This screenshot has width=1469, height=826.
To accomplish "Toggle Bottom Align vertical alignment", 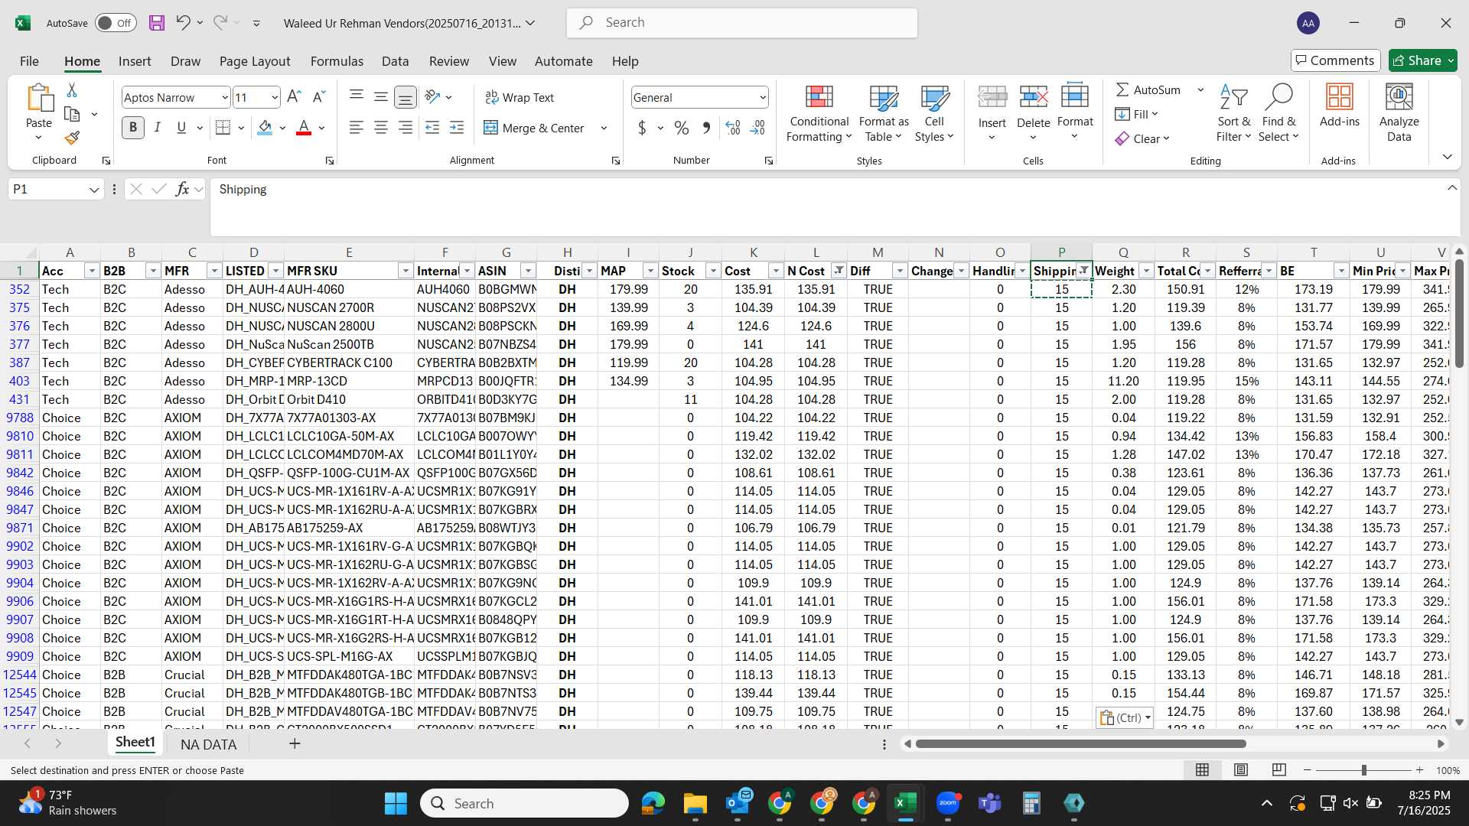I will (406, 97).
